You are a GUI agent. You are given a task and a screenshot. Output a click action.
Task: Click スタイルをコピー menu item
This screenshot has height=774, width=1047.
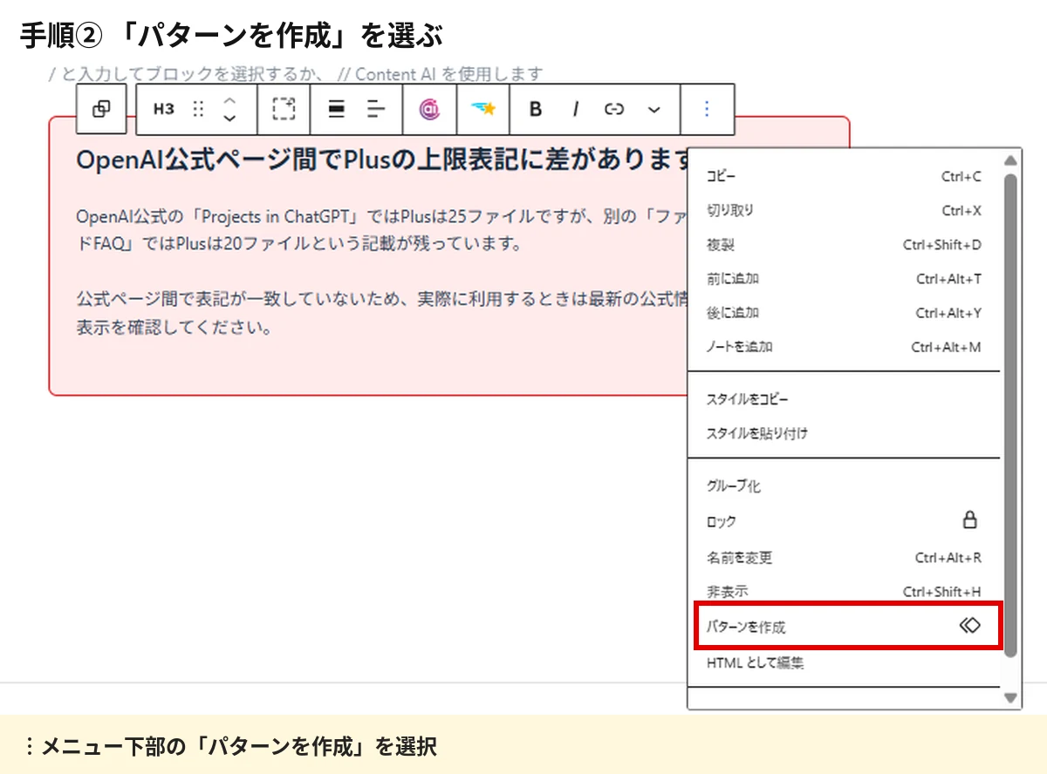pos(844,399)
